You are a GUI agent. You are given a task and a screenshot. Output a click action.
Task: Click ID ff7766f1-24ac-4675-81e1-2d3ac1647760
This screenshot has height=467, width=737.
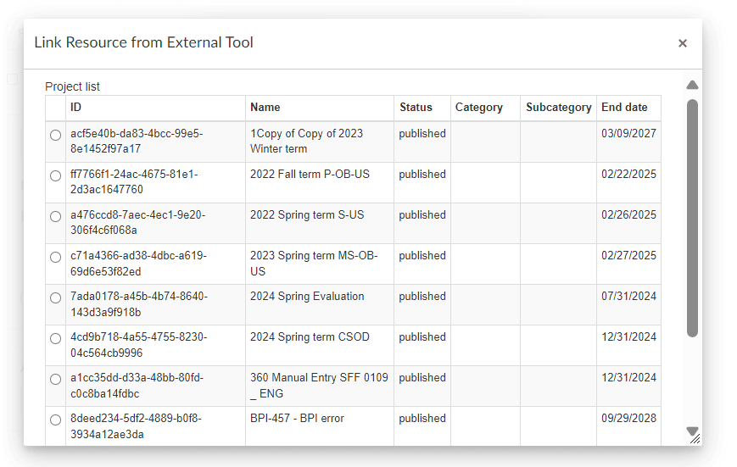[135, 182]
